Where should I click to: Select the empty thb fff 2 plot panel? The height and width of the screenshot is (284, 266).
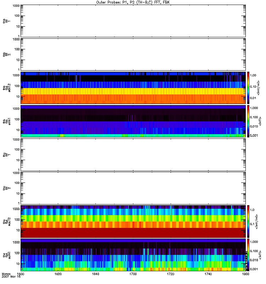tap(133, 54)
